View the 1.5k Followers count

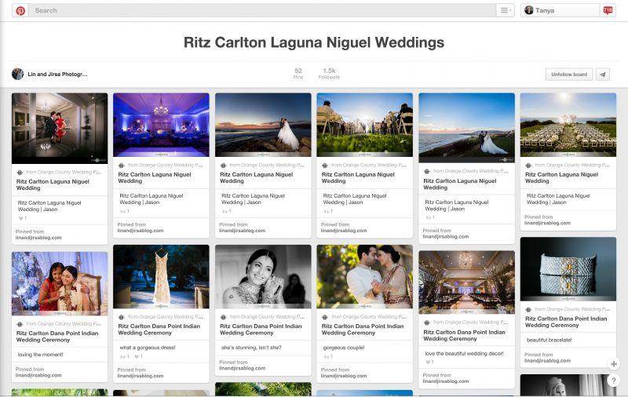[x=329, y=74]
